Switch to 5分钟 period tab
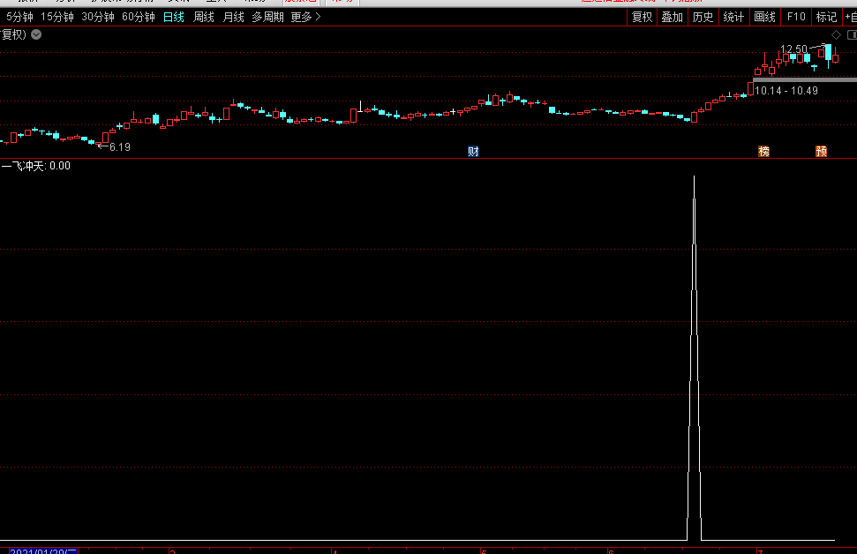This screenshot has width=857, height=554. pyautogui.click(x=19, y=17)
